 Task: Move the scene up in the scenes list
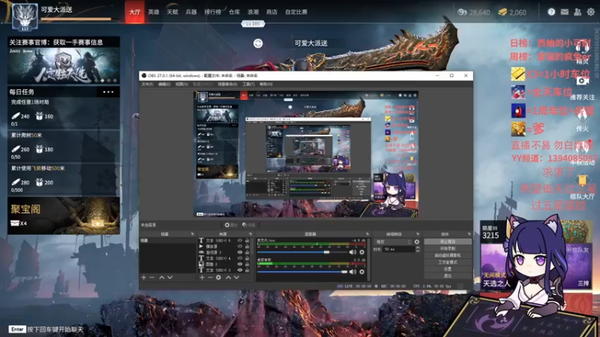(161, 277)
